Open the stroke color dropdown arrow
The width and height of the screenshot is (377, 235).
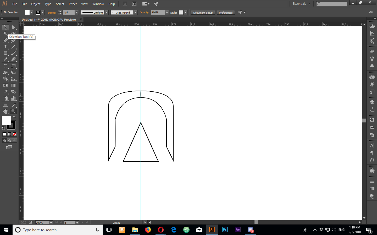42,13
